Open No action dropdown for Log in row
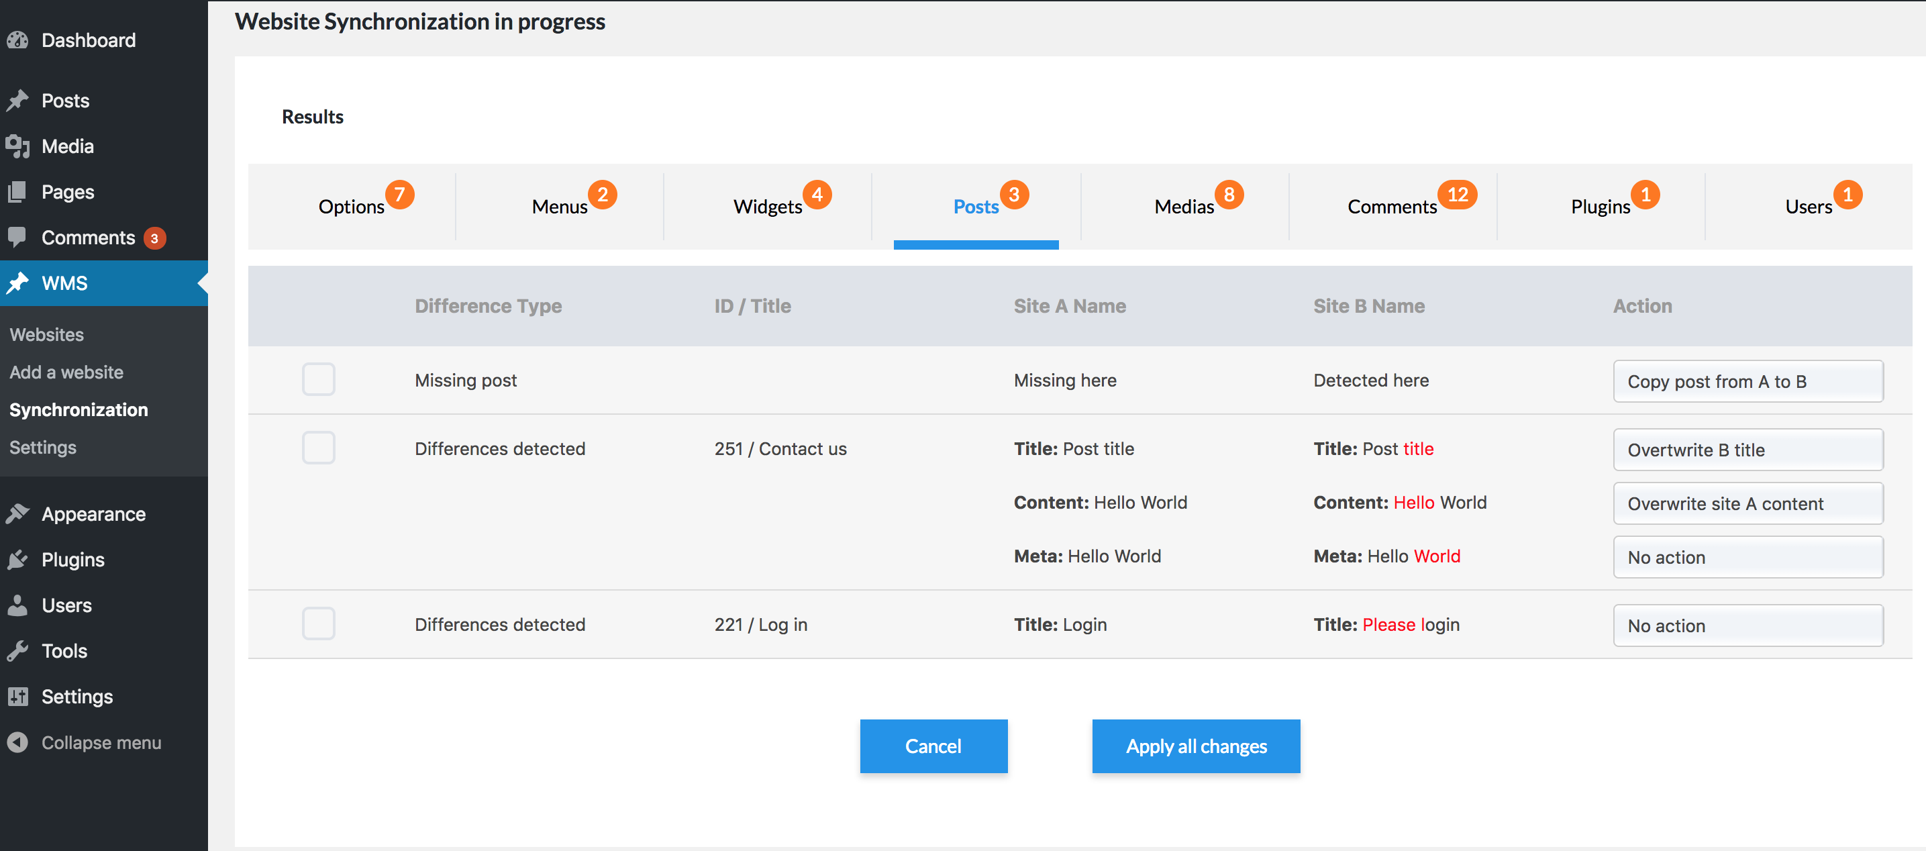The image size is (1926, 851). (1748, 625)
